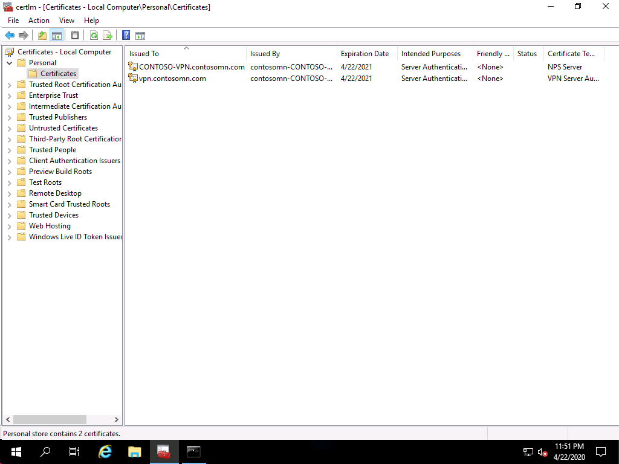Click the Up One Level folder icon

[x=42, y=35]
